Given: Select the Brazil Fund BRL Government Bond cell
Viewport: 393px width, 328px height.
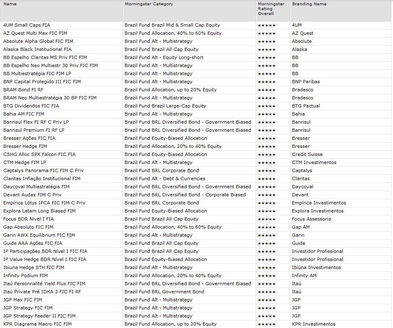Looking at the screenshot, I should (x=164, y=292).
